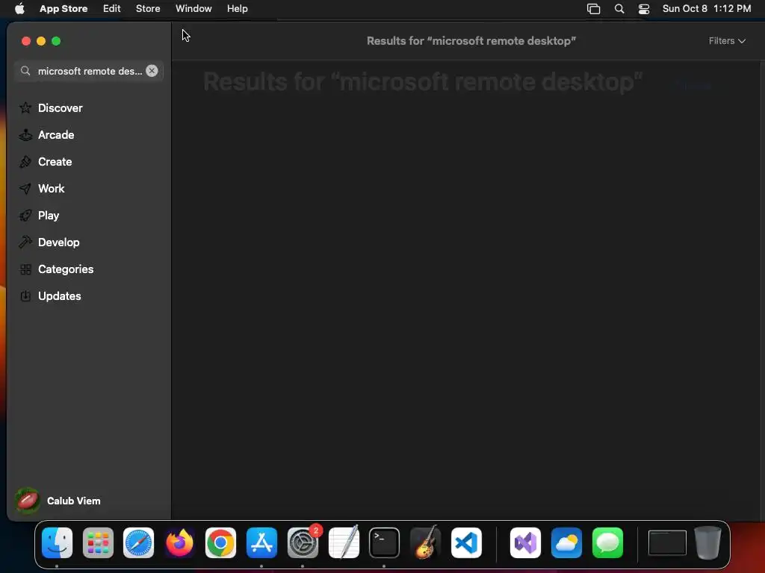This screenshot has width=765, height=573.
Task: Click the Stage Manager menu bar icon
Action: [x=593, y=9]
